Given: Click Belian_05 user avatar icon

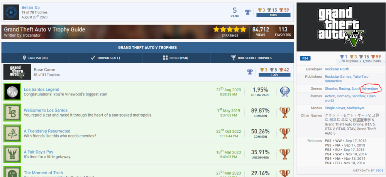Looking at the screenshot, I should click(11, 12).
